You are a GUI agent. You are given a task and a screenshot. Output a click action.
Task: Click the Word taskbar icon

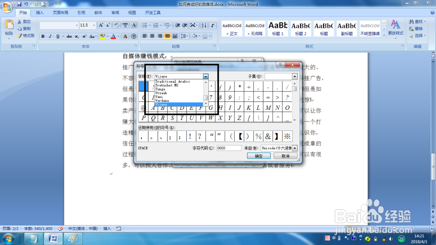click(x=53, y=239)
